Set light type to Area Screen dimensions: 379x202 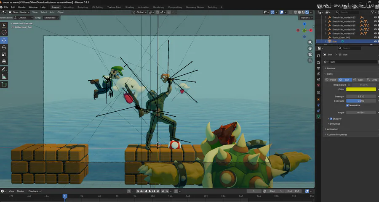[372, 80]
